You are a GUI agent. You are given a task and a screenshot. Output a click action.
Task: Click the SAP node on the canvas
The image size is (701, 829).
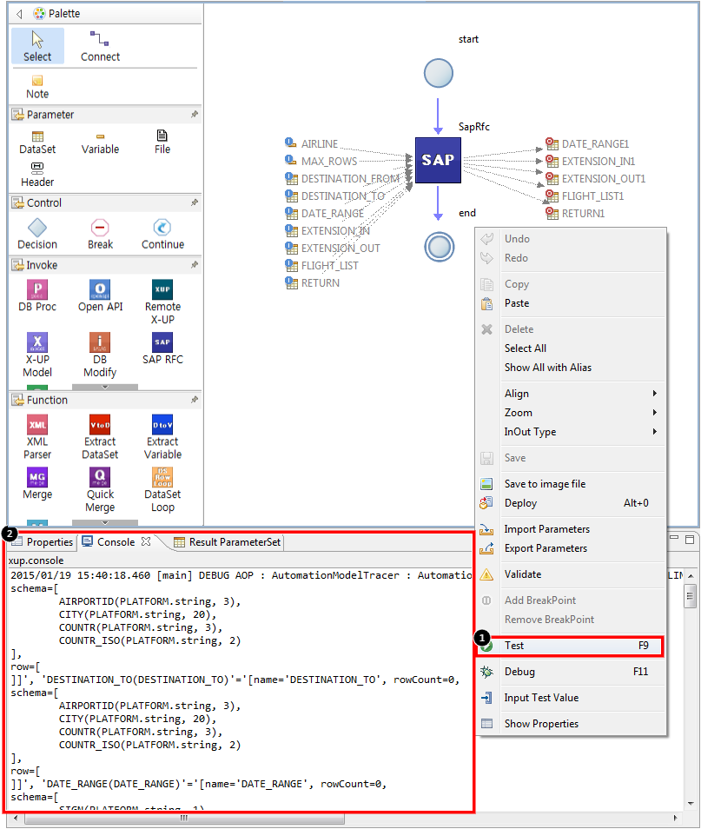(x=438, y=160)
